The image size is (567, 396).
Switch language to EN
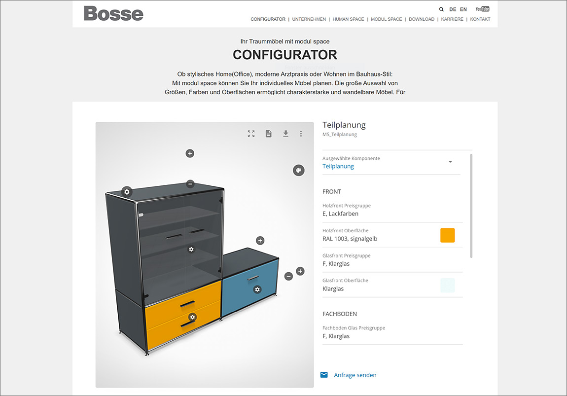(463, 9)
